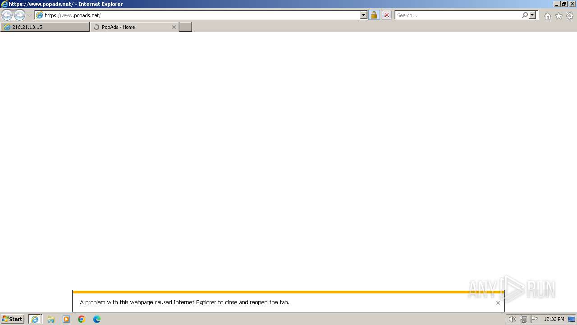Click the magnifier search icon

525,15
